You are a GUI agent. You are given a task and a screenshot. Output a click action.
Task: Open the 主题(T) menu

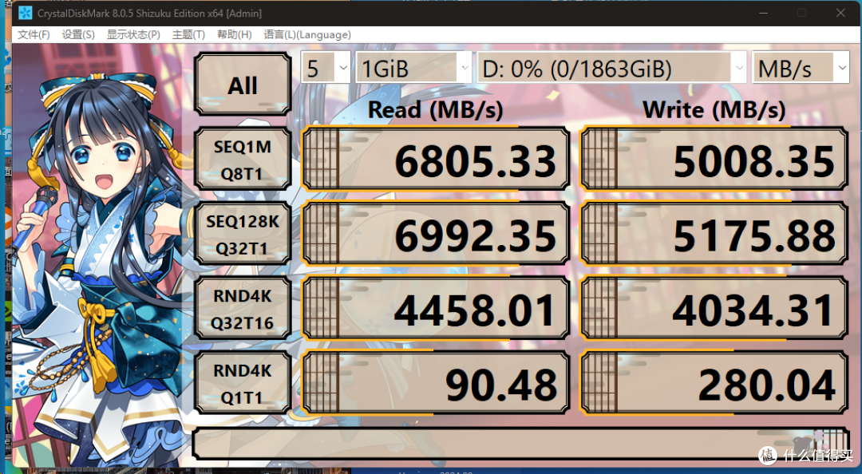pyautogui.click(x=188, y=34)
